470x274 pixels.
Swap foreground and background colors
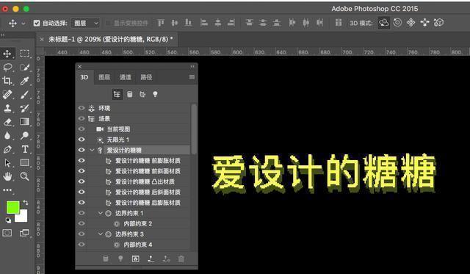pyautogui.click(x=26, y=203)
